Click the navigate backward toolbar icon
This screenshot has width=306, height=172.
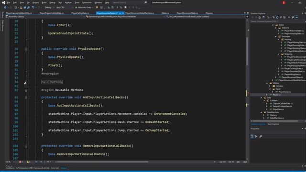pos(5,8)
